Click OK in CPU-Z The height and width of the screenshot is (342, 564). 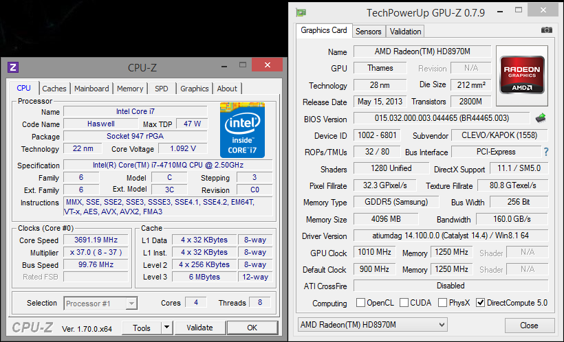(252, 328)
